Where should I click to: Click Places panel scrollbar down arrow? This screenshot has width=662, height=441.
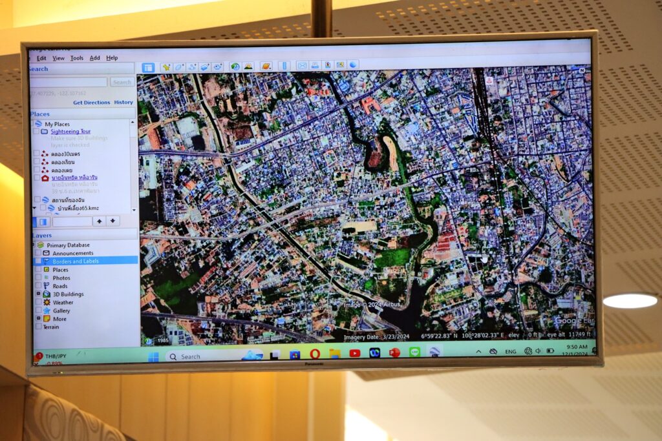click(134, 210)
